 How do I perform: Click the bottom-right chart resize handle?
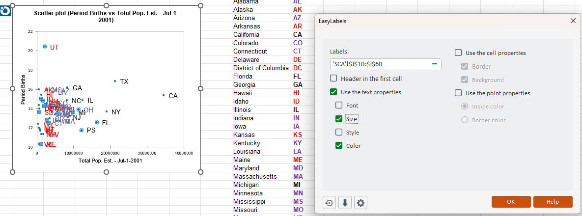201,172
